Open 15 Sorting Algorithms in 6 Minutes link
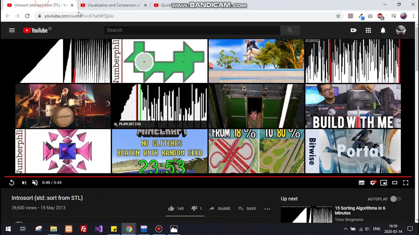This screenshot has height=235, width=419. point(360,211)
